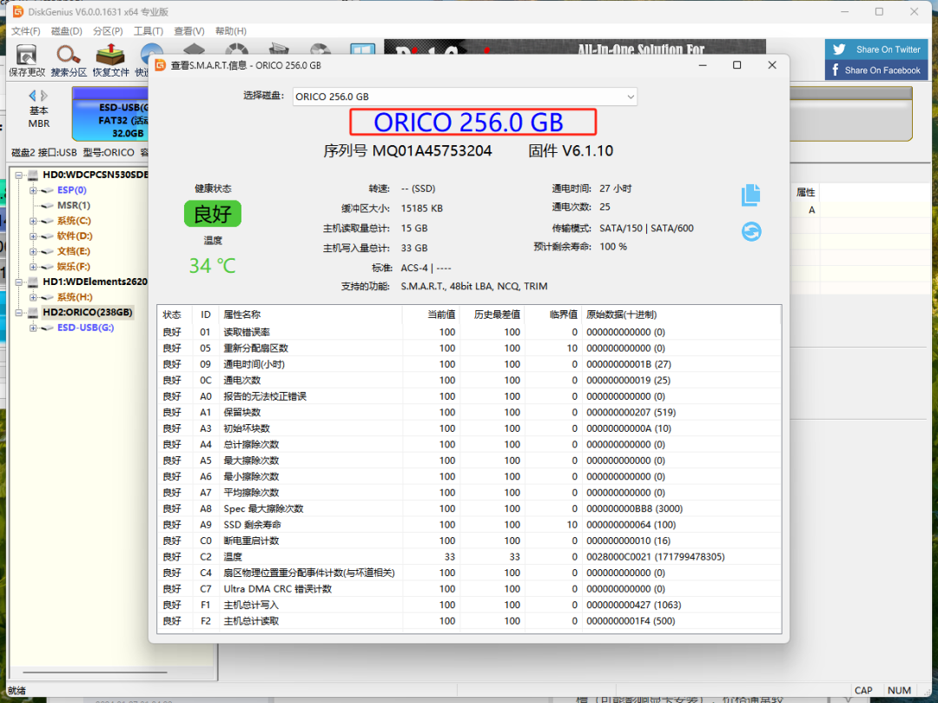The width and height of the screenshot is (938, 703).
Task: Open the Search Partition (搜索分区) tool
Action: pos(69,55)
